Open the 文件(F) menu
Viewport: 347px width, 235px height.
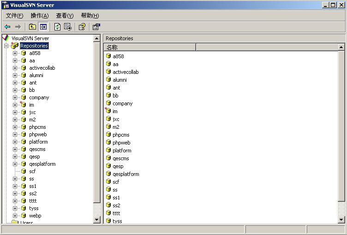[14, 16]
